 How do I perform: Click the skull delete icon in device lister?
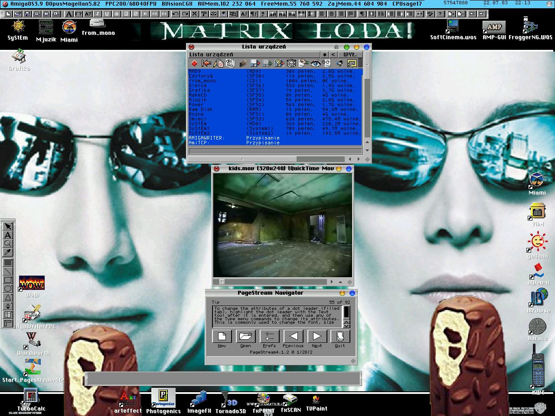tap(291, 63)
